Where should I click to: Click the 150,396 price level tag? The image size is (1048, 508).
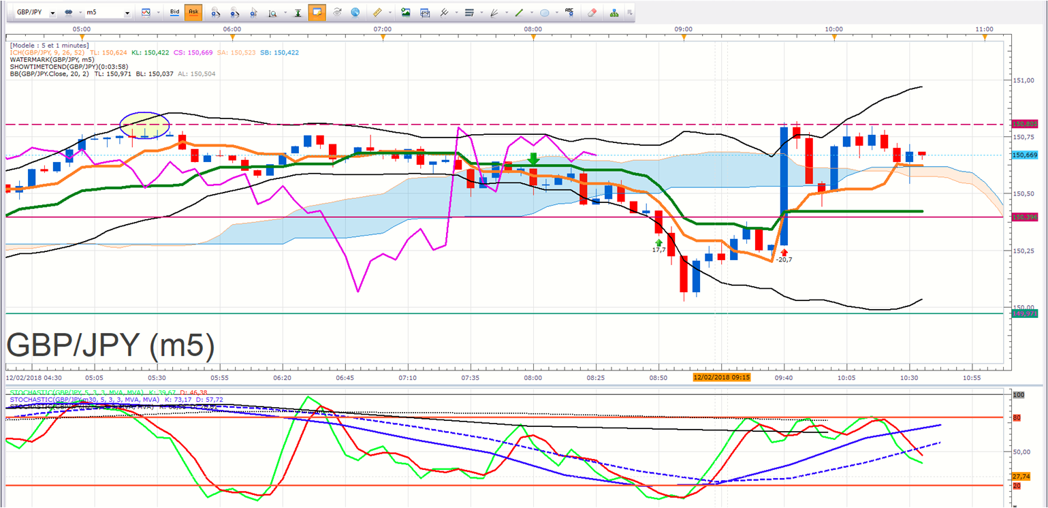[1025, 217]
